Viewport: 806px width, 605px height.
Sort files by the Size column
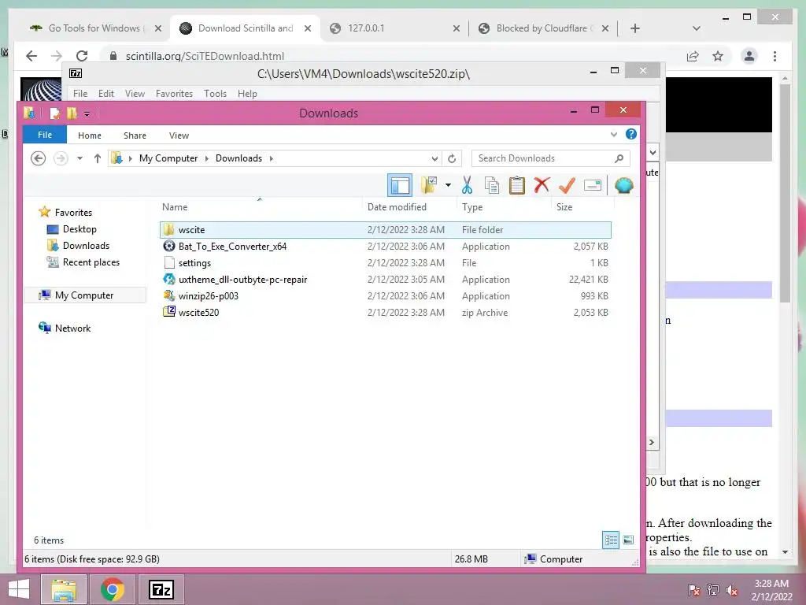[564, 207]
